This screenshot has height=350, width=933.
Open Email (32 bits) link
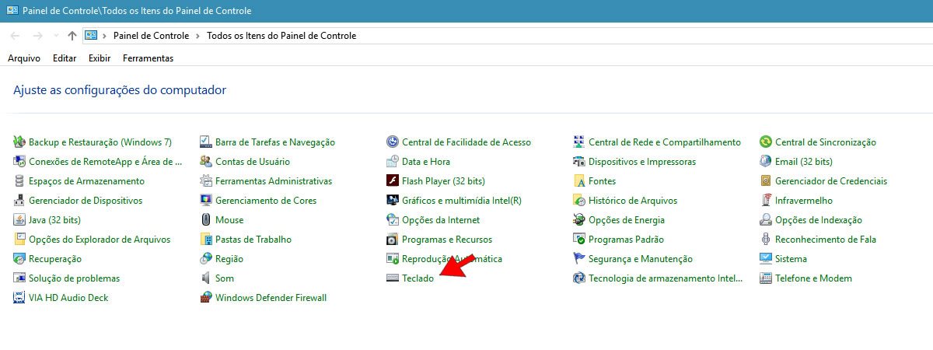(x=804, y=162)
